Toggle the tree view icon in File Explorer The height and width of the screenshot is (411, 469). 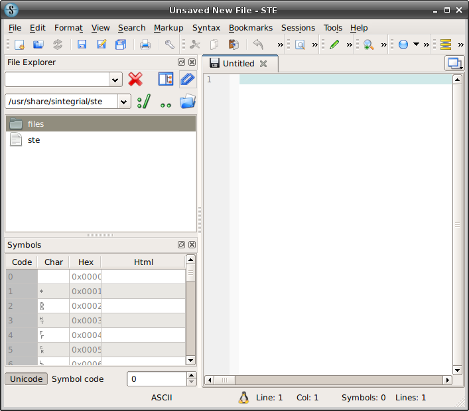[x=166, y=79]
